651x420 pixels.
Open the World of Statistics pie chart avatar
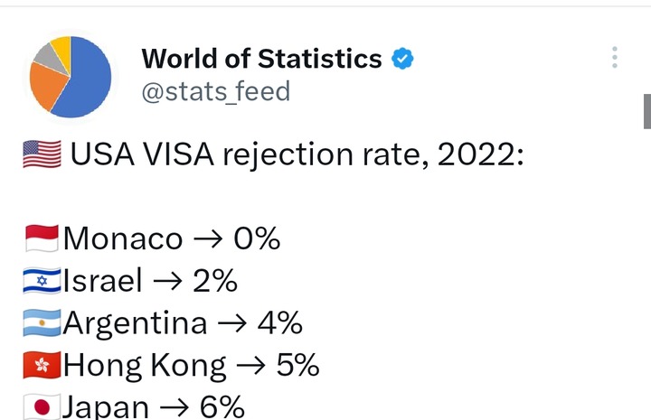pyautogui.click(x=71, y=77)
